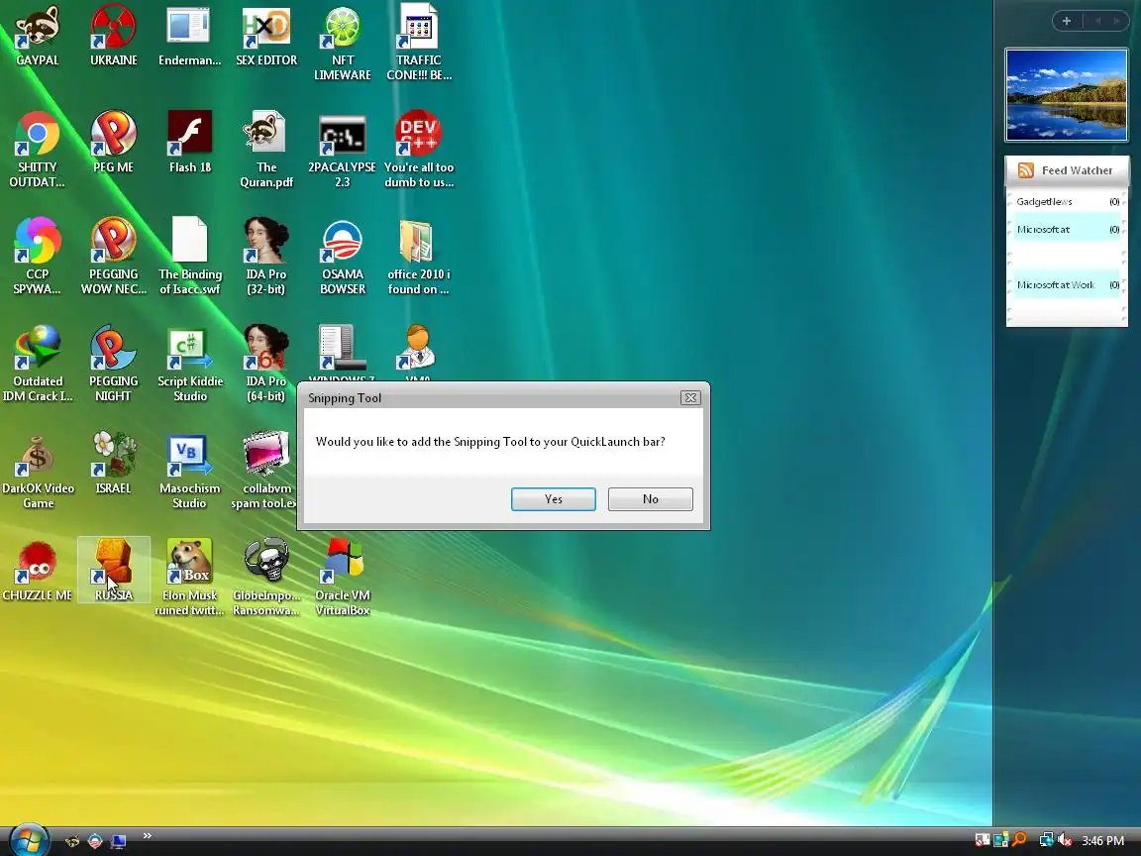Click the Windows Sidebar tray icon
The image size is (1141, 856).
point(1001,841)
